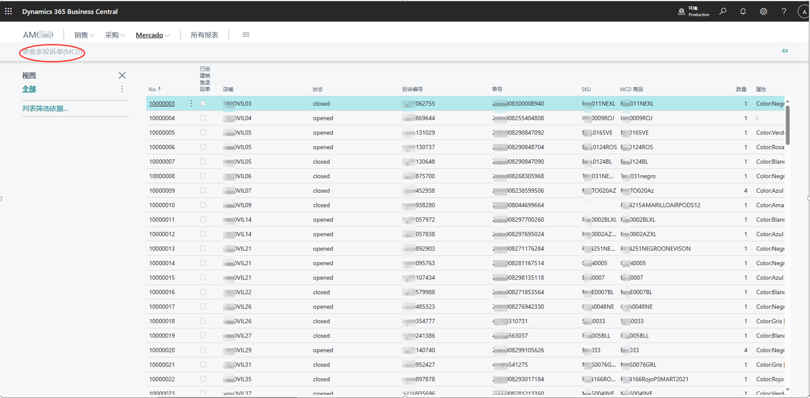Tick the checkbox in row 10000004
810x398 pixels.
[203, 118]
